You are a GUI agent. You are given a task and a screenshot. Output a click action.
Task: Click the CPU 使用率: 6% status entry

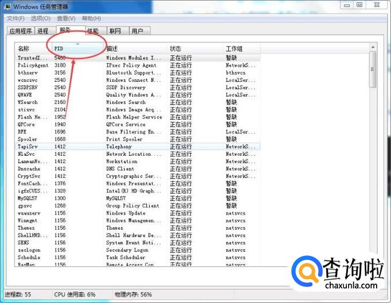pyautogui.click(x=75, y=294)
